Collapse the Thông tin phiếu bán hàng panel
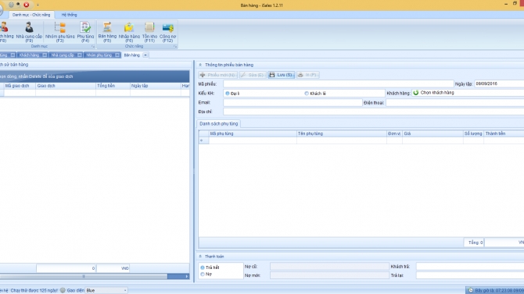The height and width of the screenshot is (294, 524). [200, 65]
